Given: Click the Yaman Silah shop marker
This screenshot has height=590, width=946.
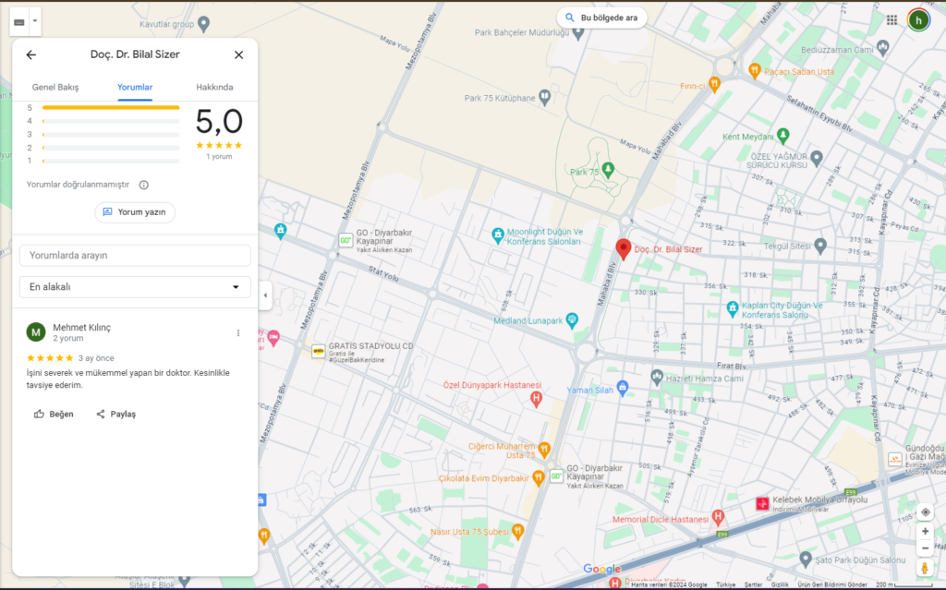Looking at the screenshot, I should [x=623, y=387].
